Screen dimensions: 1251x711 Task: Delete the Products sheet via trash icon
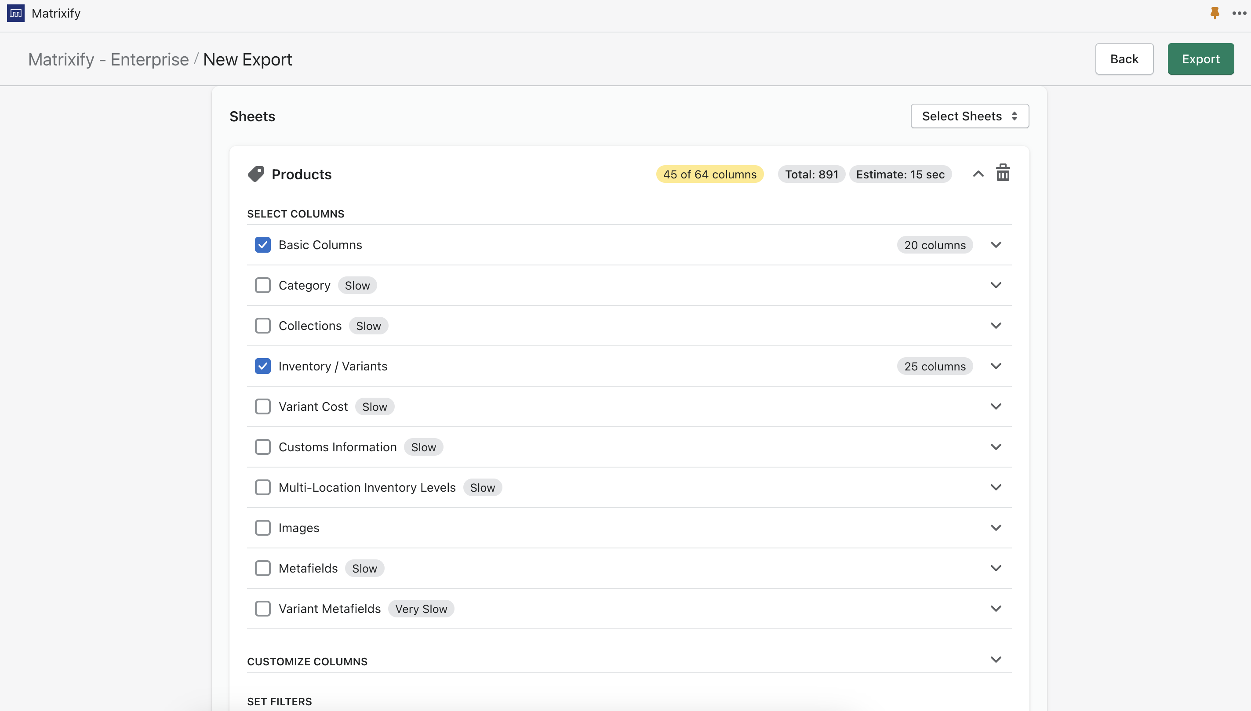click(x=1002, y=173)
